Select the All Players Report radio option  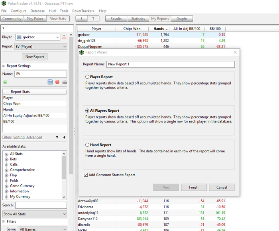click(87, 111)
